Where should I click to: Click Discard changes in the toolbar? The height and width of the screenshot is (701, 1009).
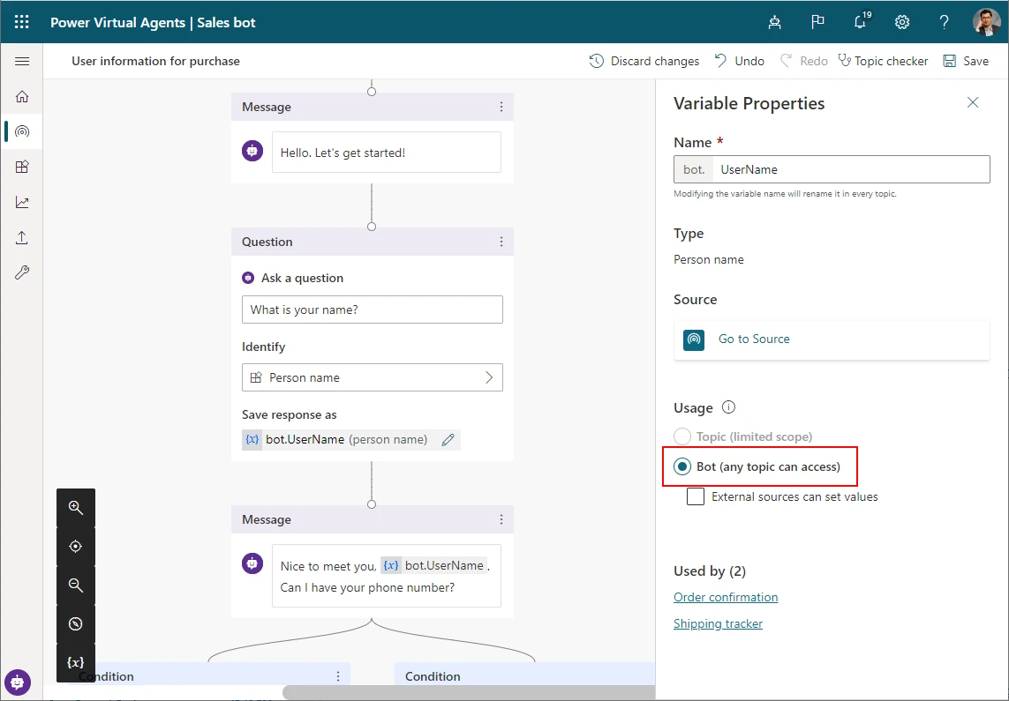pos(644,61)
